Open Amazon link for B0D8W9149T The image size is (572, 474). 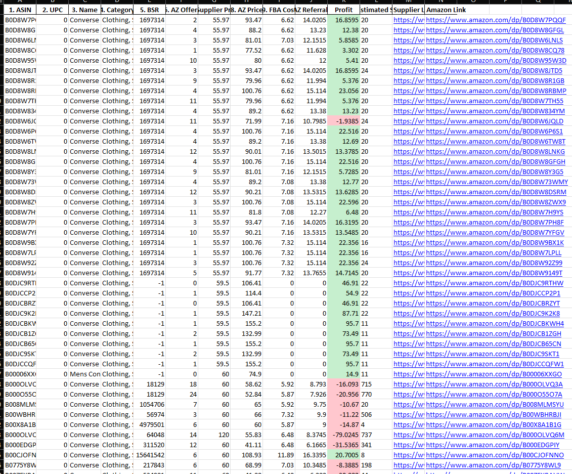494,273
